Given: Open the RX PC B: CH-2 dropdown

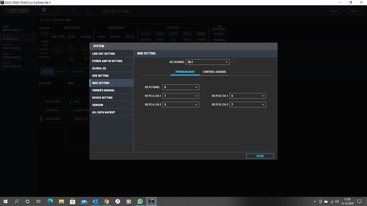Looking at the screenshot, I should click(248, 105).
